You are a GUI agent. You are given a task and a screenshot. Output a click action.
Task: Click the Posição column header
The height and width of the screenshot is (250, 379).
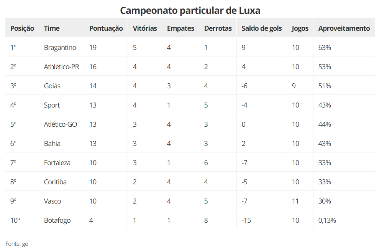tap(22, 28)
